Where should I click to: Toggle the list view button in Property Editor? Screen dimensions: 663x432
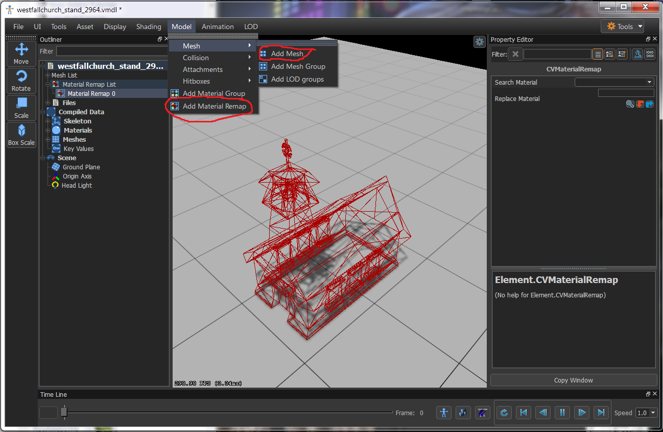pyautogui.click(x=598, y=54)
